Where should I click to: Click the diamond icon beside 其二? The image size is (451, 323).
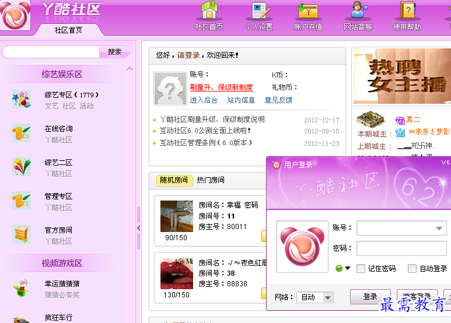tap(400, 121)
